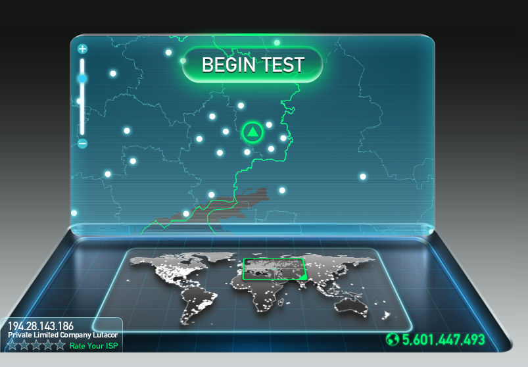The height and width of the screenshot is (367, 528).
Task: Click the Rate Your ISP link
Action: (93, 346)
